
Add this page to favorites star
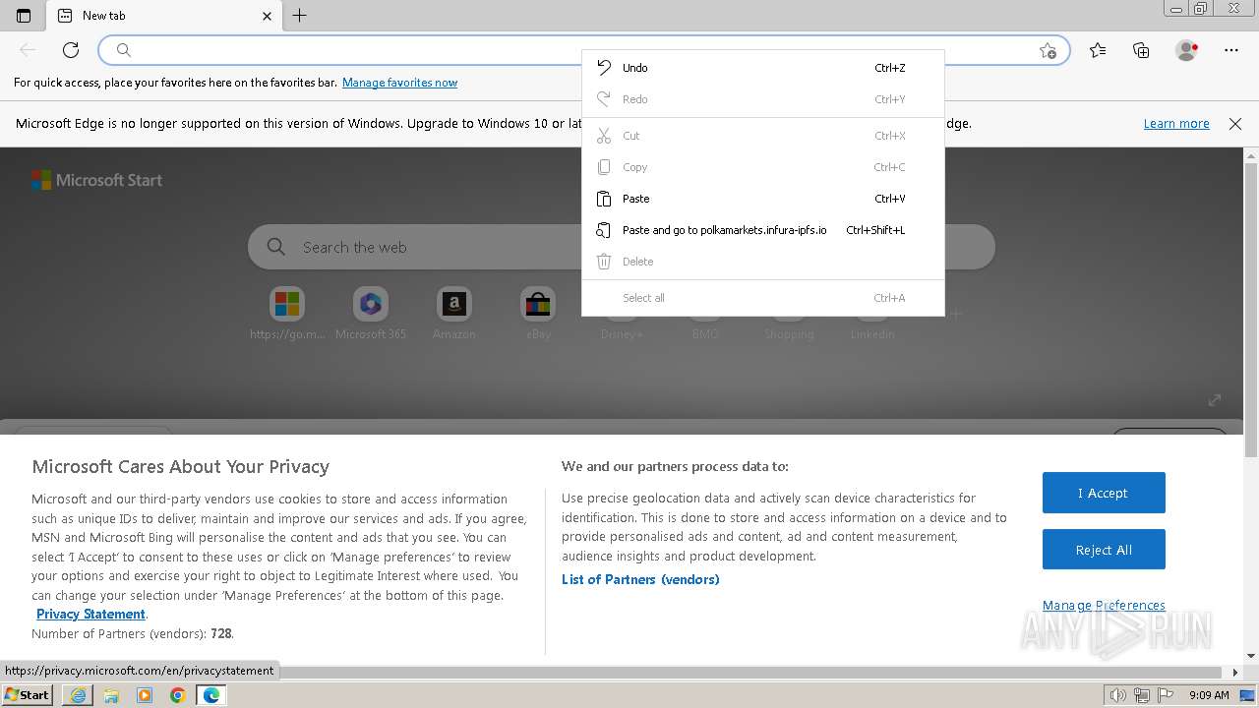coord(1048,50)
